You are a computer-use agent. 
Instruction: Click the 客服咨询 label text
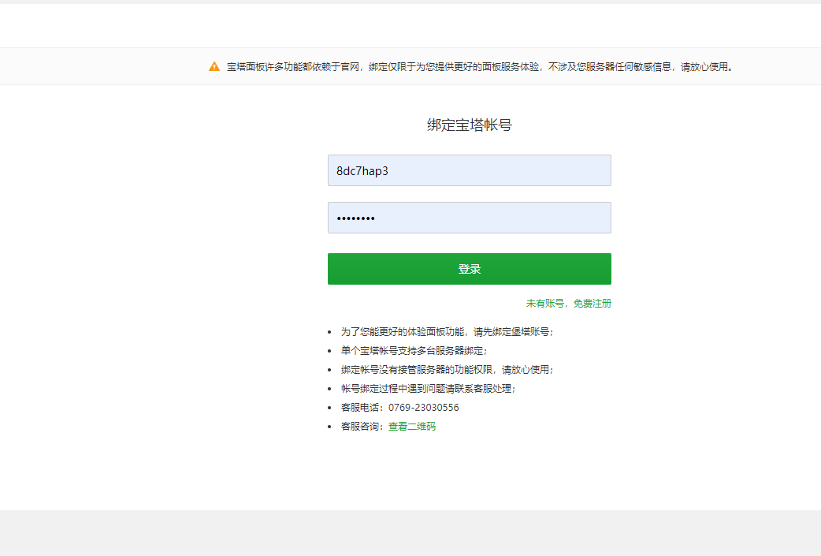[362, 427]
